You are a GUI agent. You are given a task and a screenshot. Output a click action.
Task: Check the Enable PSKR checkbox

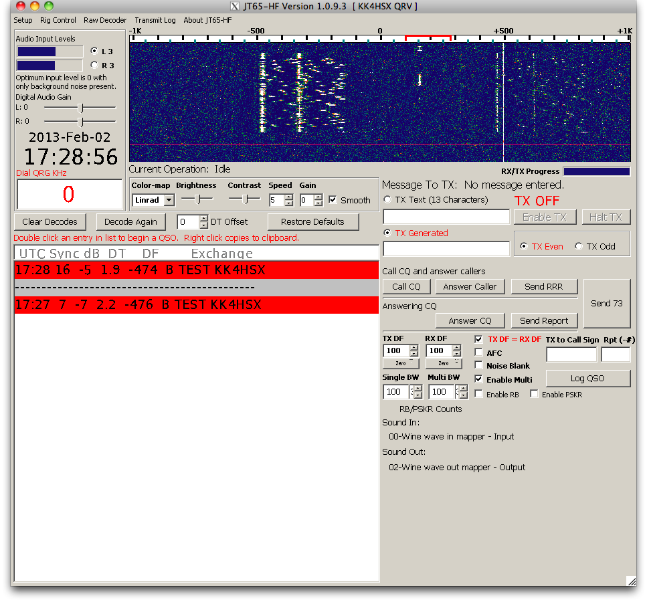coord(535,394)
